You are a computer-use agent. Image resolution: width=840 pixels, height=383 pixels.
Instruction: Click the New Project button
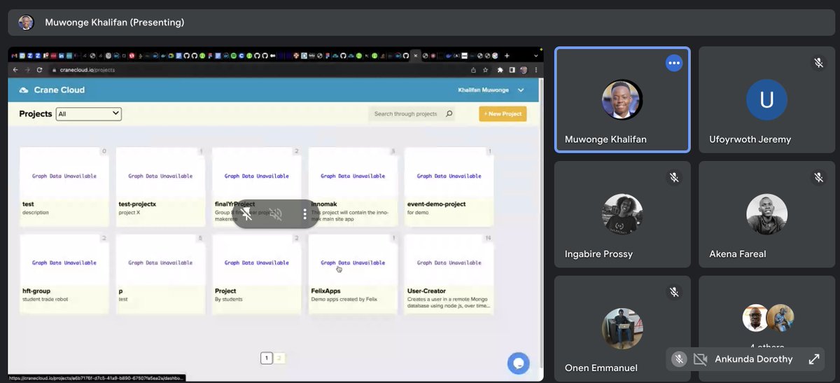tap(503, 113)
